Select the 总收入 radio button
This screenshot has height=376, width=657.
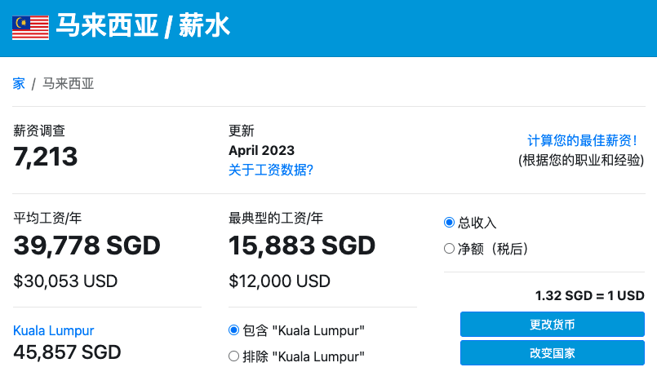click(449, 223)
